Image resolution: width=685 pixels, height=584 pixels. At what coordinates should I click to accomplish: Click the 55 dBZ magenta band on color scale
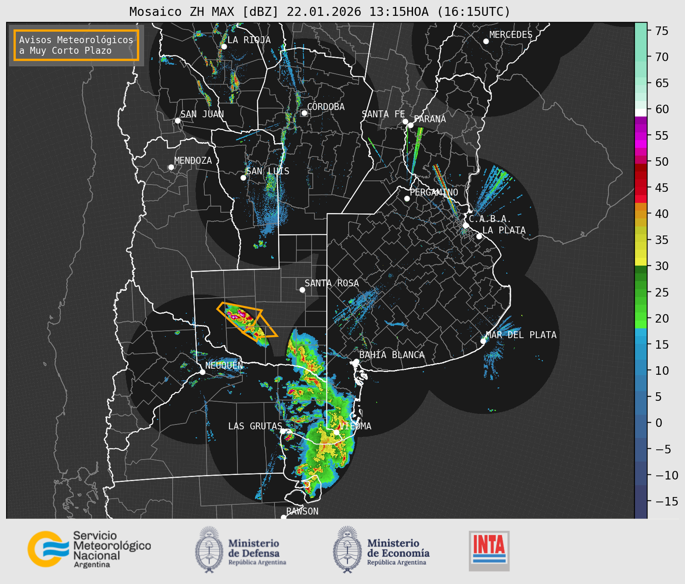pyautogui.click(x=640, y=136)
